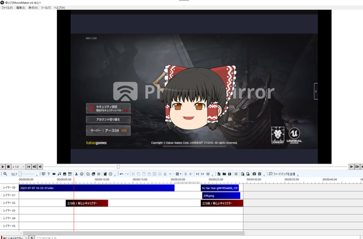
Task: Start playback with the play button
Action: (x=3, y=167)
